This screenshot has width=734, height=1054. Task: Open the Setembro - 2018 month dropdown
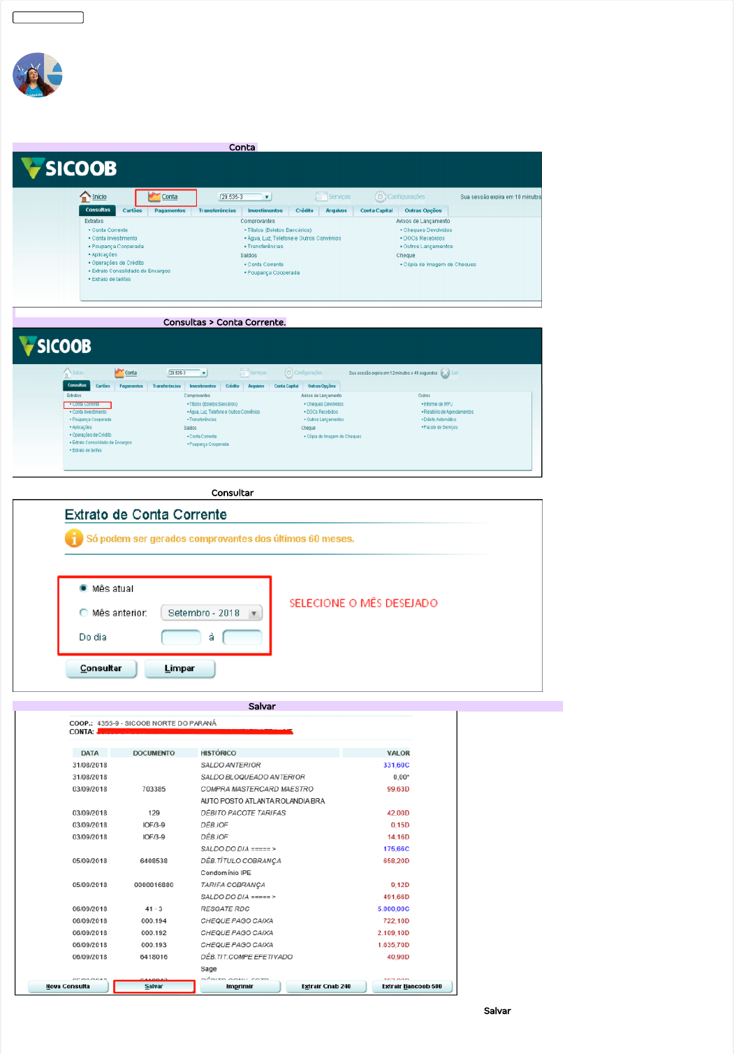212,613
